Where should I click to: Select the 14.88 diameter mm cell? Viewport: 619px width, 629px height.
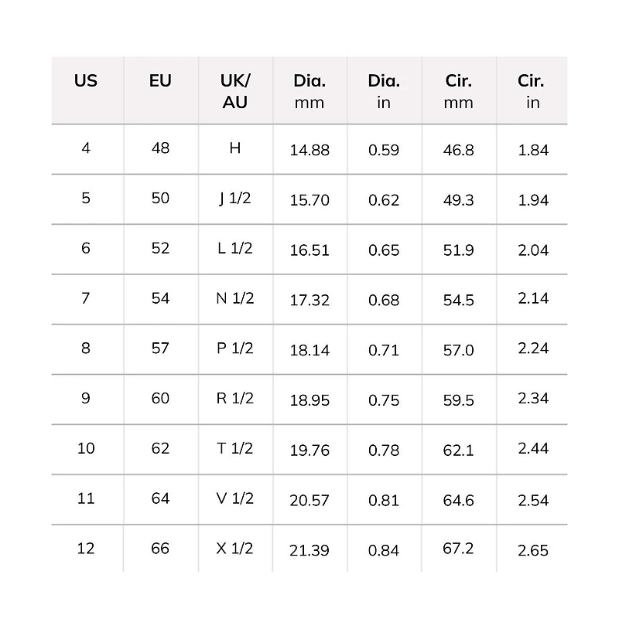click(309, 150)
